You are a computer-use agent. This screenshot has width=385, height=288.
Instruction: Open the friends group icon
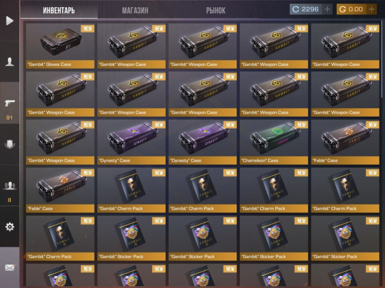[10, 186]
